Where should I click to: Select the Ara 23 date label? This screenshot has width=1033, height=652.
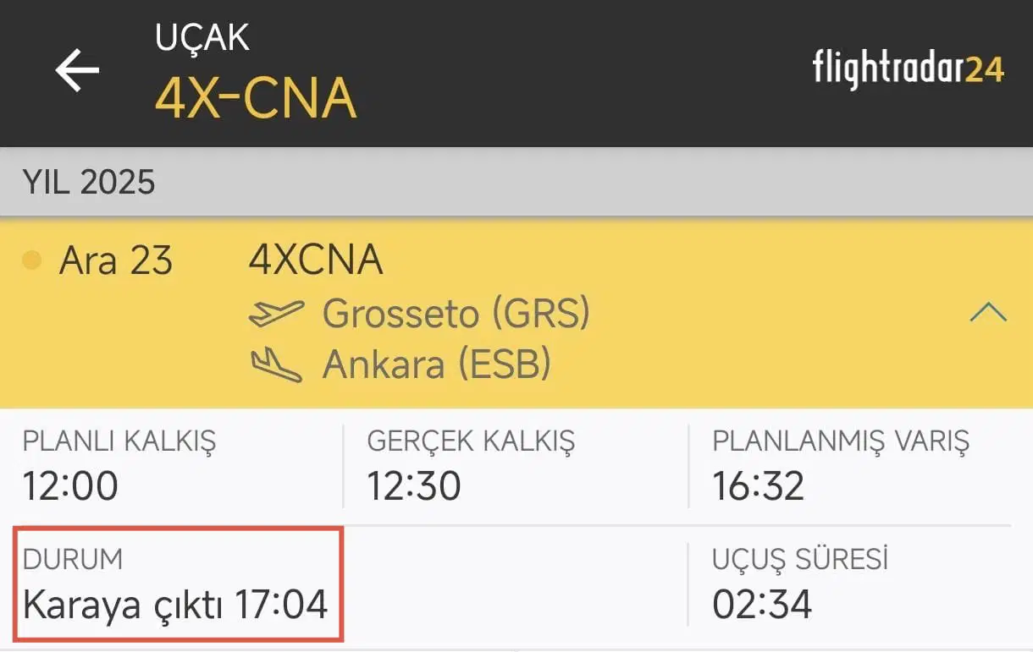pyautogui.click(x=116, y=260)
